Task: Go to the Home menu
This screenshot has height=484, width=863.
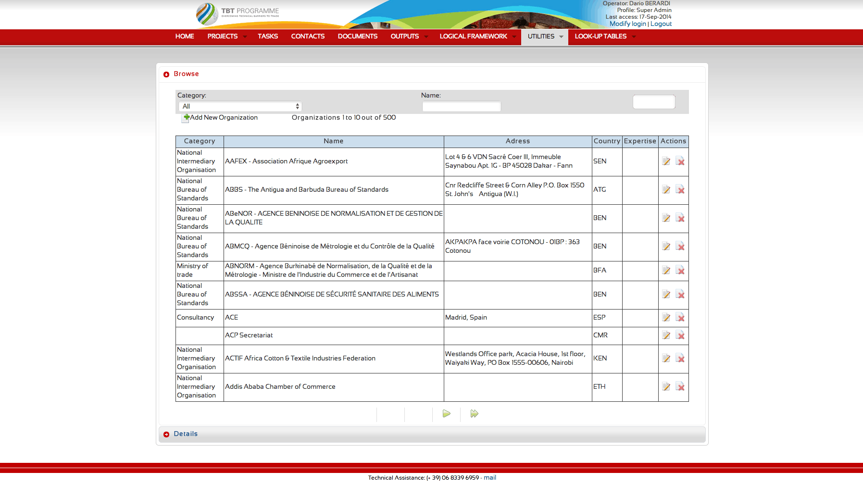Action: pos(185,37)
